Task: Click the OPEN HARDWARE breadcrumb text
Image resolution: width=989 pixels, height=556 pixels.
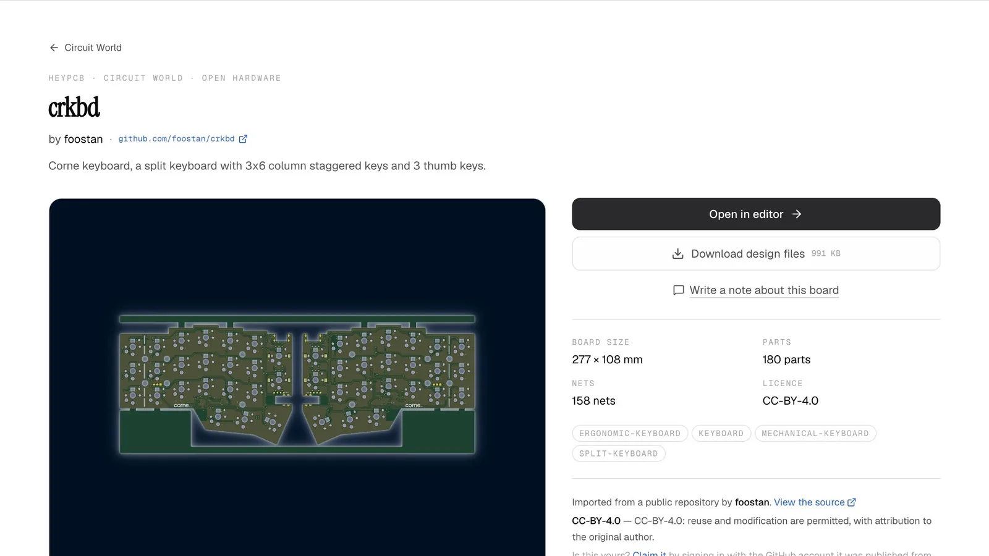Action: [241, 78]
